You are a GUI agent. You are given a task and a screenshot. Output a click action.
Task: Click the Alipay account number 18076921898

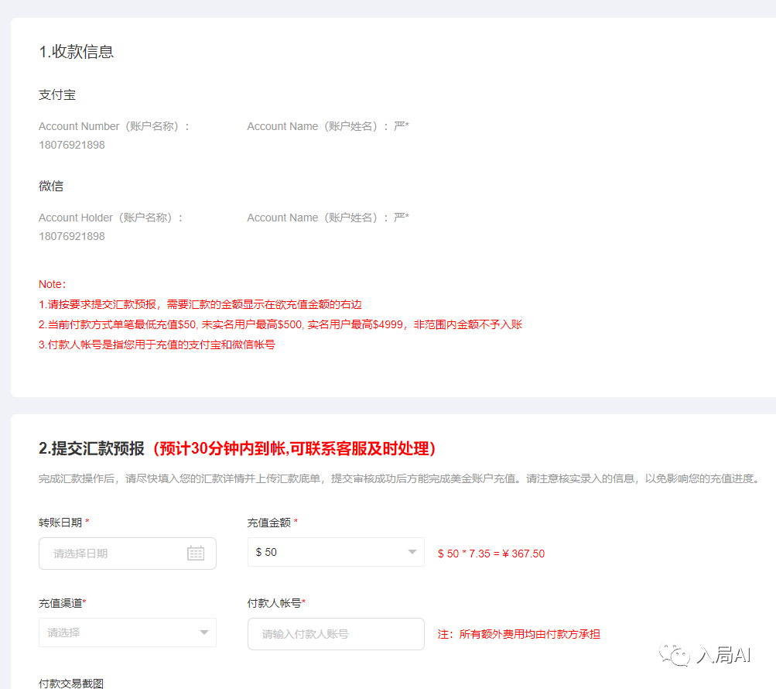click(72, 145)
